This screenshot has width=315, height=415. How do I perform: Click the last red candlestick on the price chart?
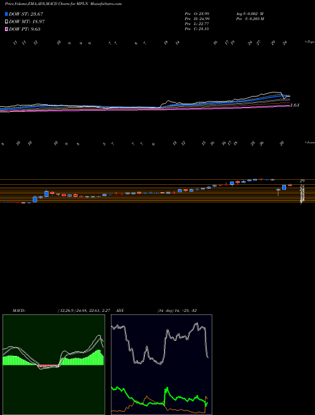(290, 185)
